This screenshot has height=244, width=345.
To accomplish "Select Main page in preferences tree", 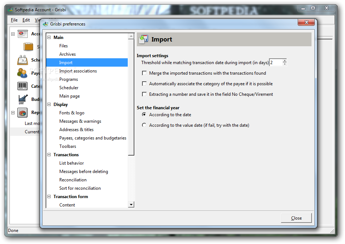I will point(70,96).
